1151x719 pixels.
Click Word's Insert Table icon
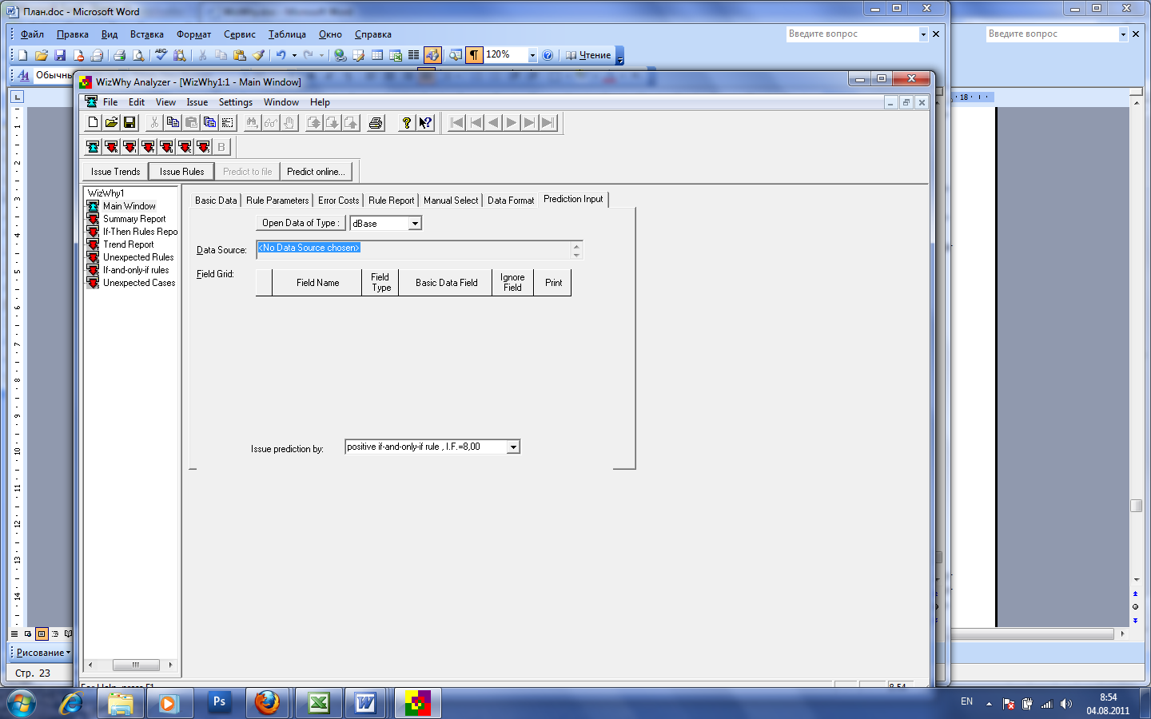[377, 55]
